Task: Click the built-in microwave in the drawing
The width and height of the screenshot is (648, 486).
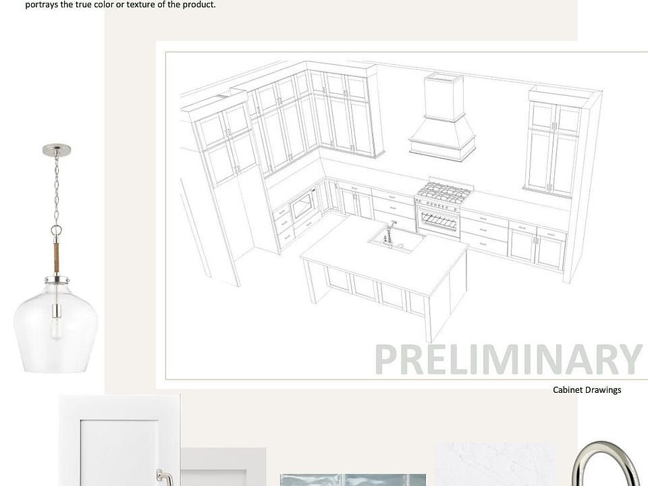Action: pos(300,202)
